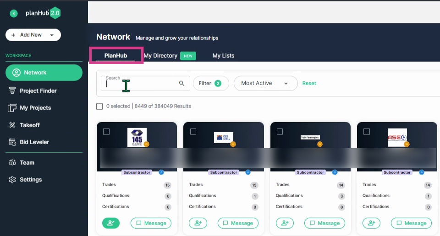
Task: Click gold badge on 145 Building logo
Action: point(146,144)
